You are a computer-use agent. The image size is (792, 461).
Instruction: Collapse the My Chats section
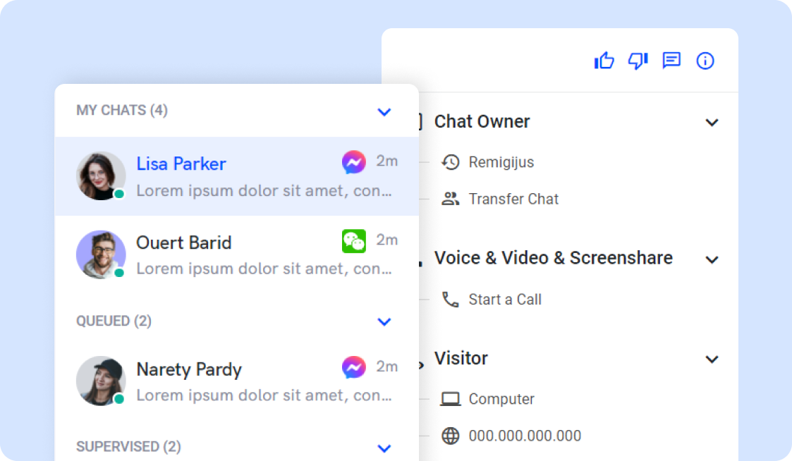pos(384,111)
